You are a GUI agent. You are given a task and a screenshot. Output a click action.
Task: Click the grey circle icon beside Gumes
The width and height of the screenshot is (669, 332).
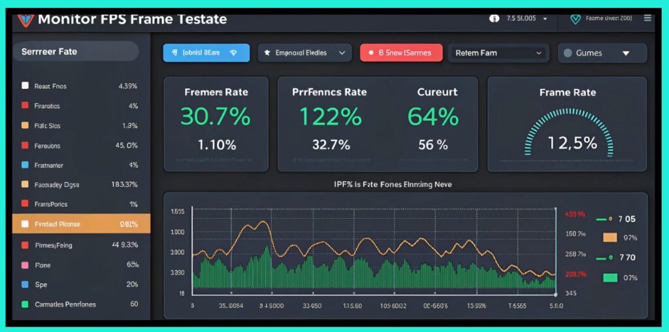pos(567,53)
